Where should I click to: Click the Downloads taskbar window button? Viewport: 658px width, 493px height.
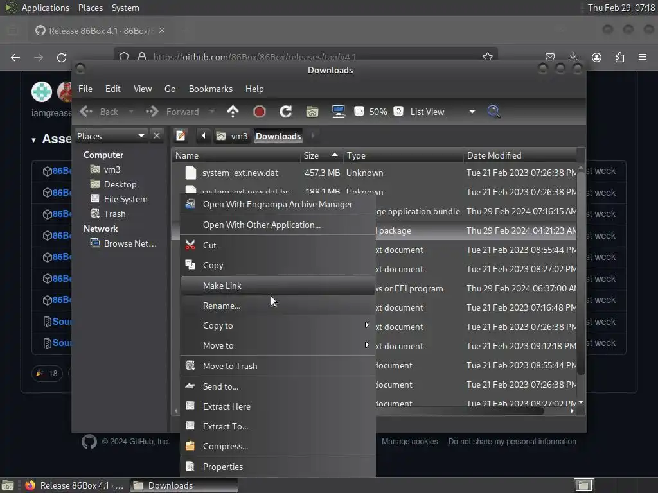(x=184, y=485)
